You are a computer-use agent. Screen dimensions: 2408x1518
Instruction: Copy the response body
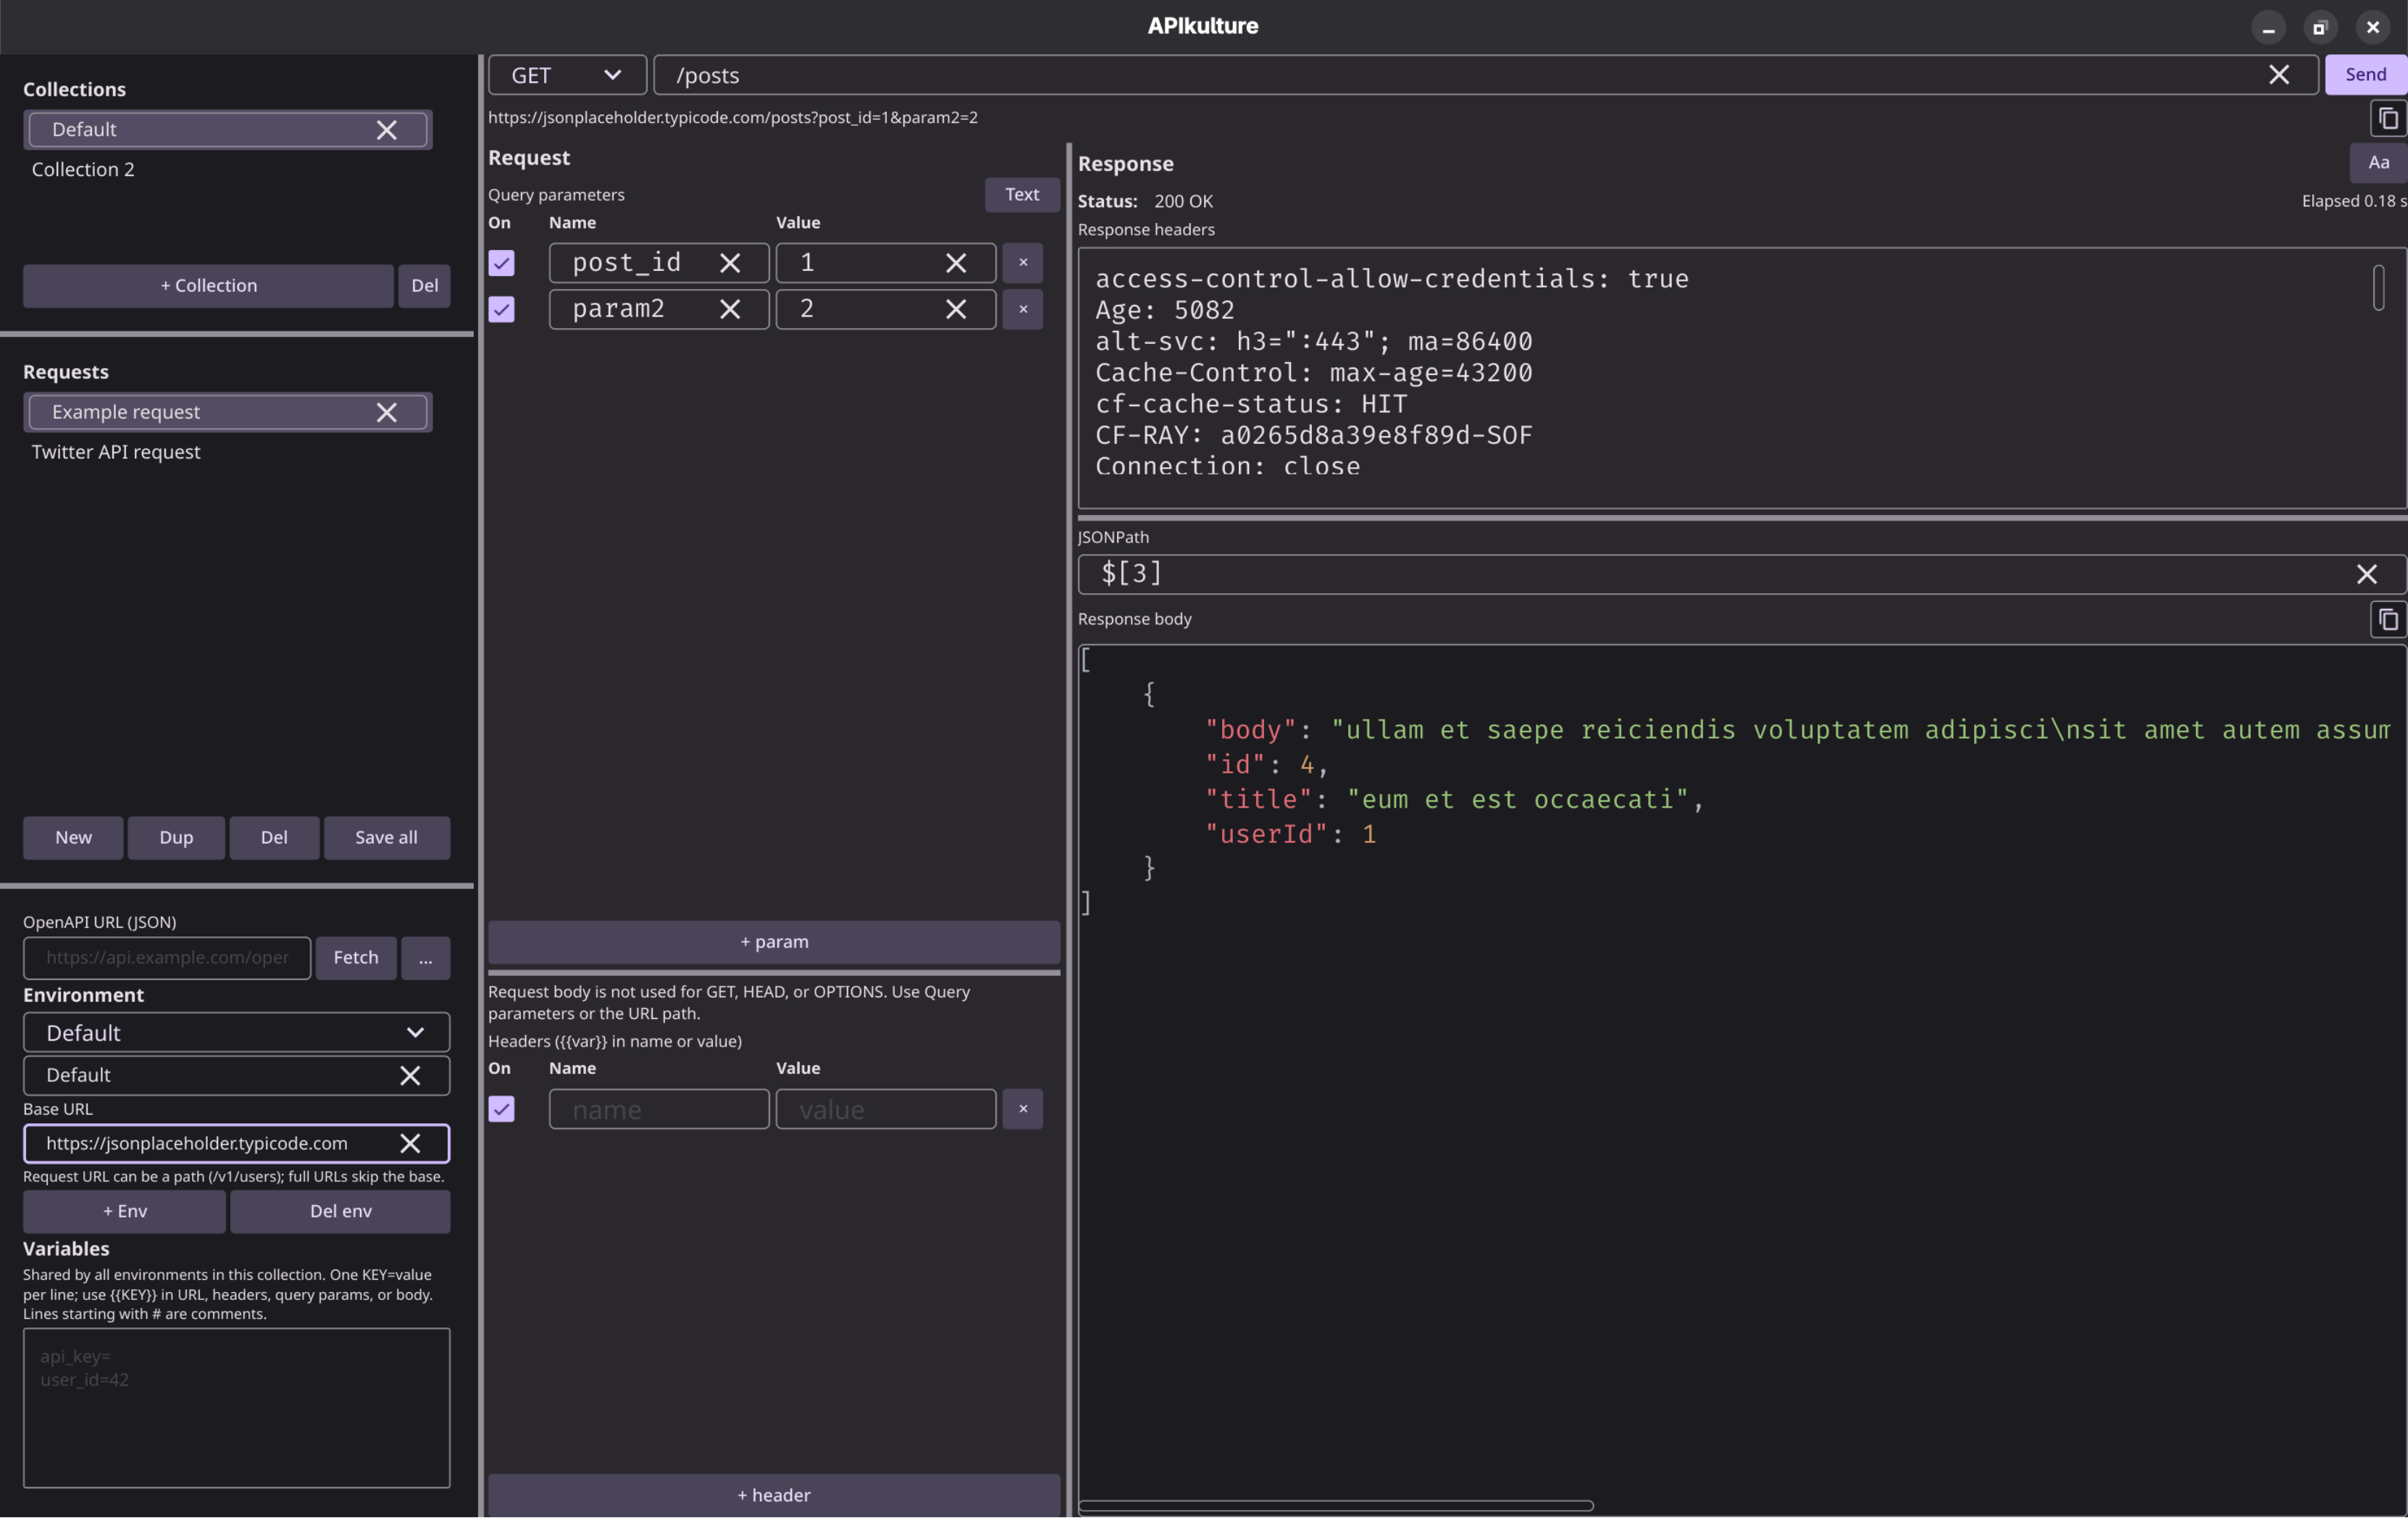pyautogui.click(x=2388, y=620)
